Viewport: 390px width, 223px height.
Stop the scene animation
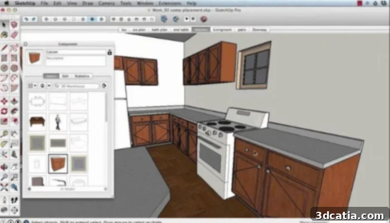pyautogui.click(x=193, y=19)
